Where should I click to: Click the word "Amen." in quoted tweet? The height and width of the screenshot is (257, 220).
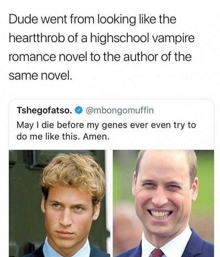click(96, 137)
